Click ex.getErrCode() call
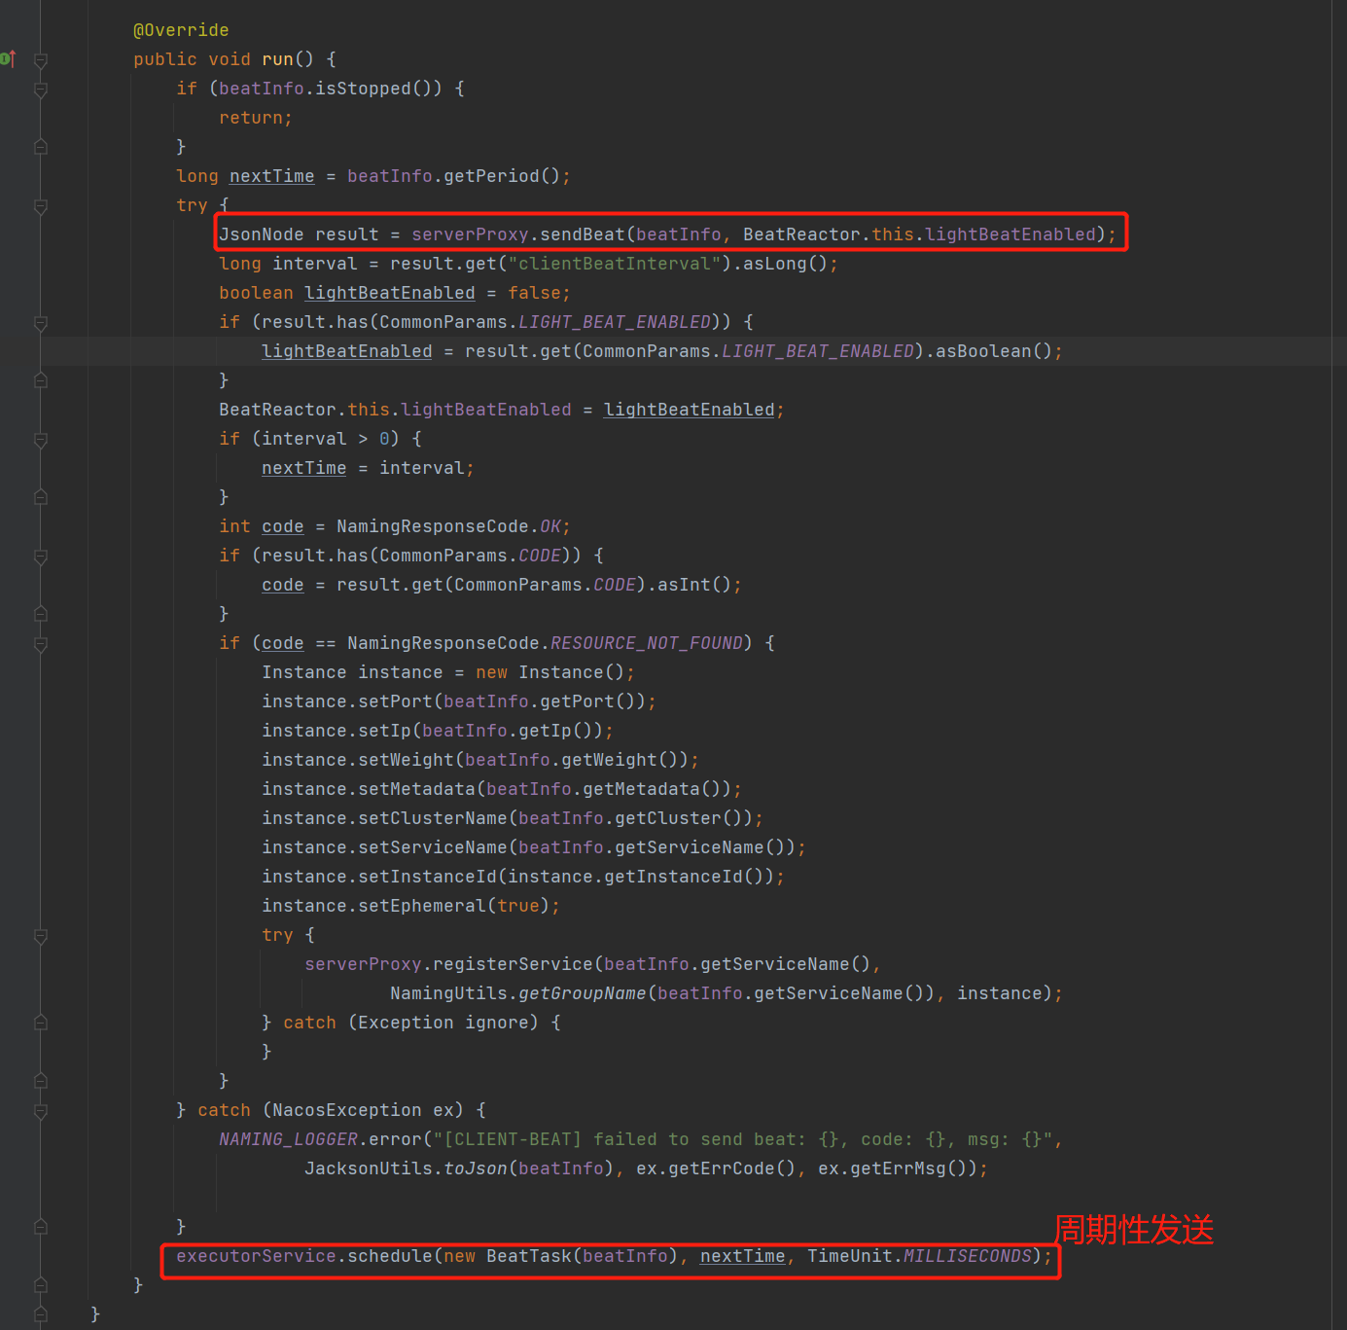The height and width of the screenshot is (1330, 1347). tap(716, 1168)
